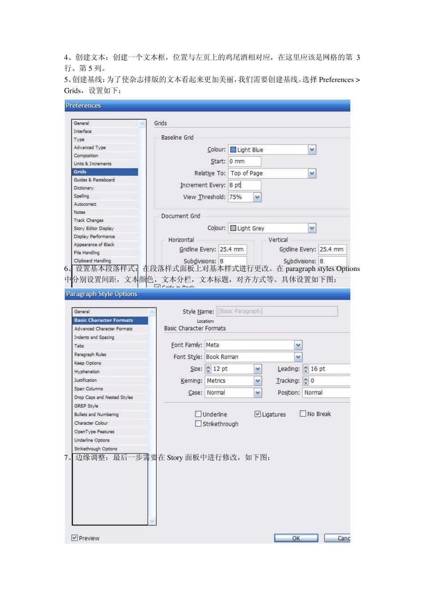Select Composition in the Preferences list
Viewport: 424px width, 600px height.
click(x=105, y=156)
